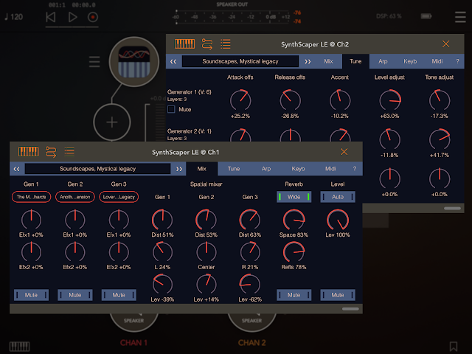472x354 pixels.
Task: Click the Lev -62% knob
Action: click(250, 285)
